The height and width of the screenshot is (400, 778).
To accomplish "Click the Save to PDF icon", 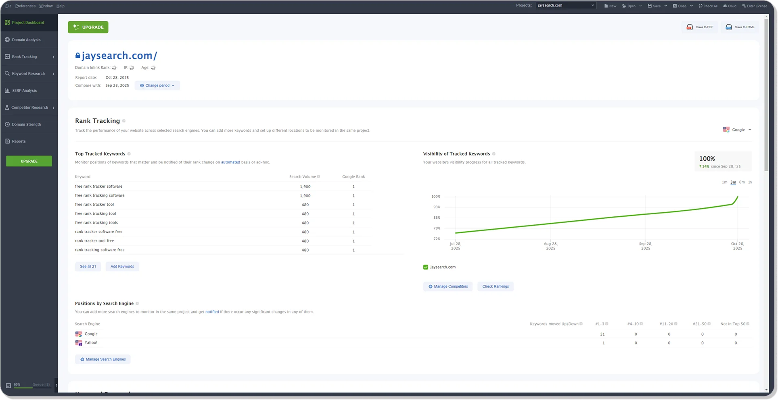I will tap(690, 27).
